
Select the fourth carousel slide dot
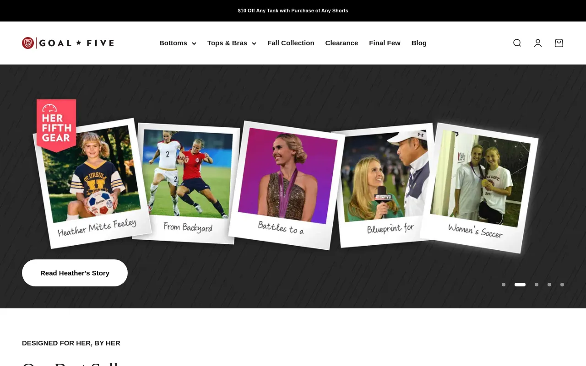pos(549,285)
